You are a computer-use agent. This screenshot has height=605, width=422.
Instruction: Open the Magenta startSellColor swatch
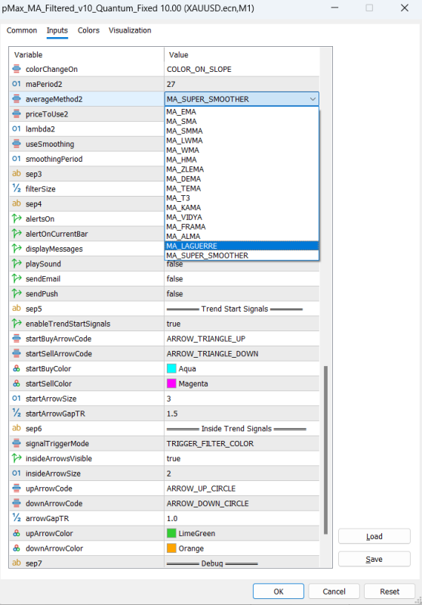coord(171,383)
